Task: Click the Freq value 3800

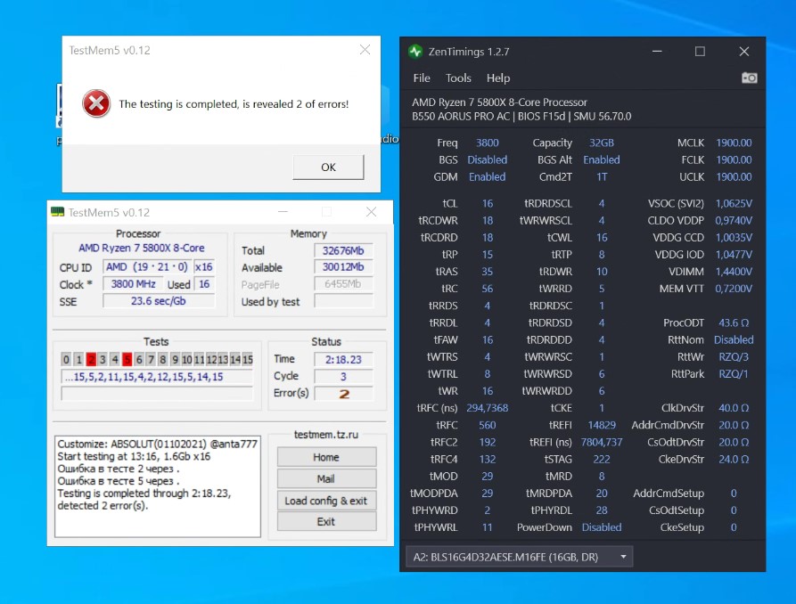Action: [x=488, y=143]
